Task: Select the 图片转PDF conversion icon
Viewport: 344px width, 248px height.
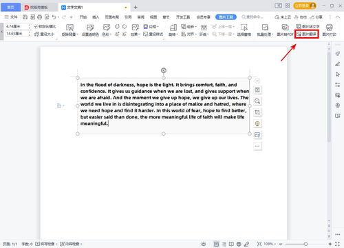Action: (x=285, y=30)
